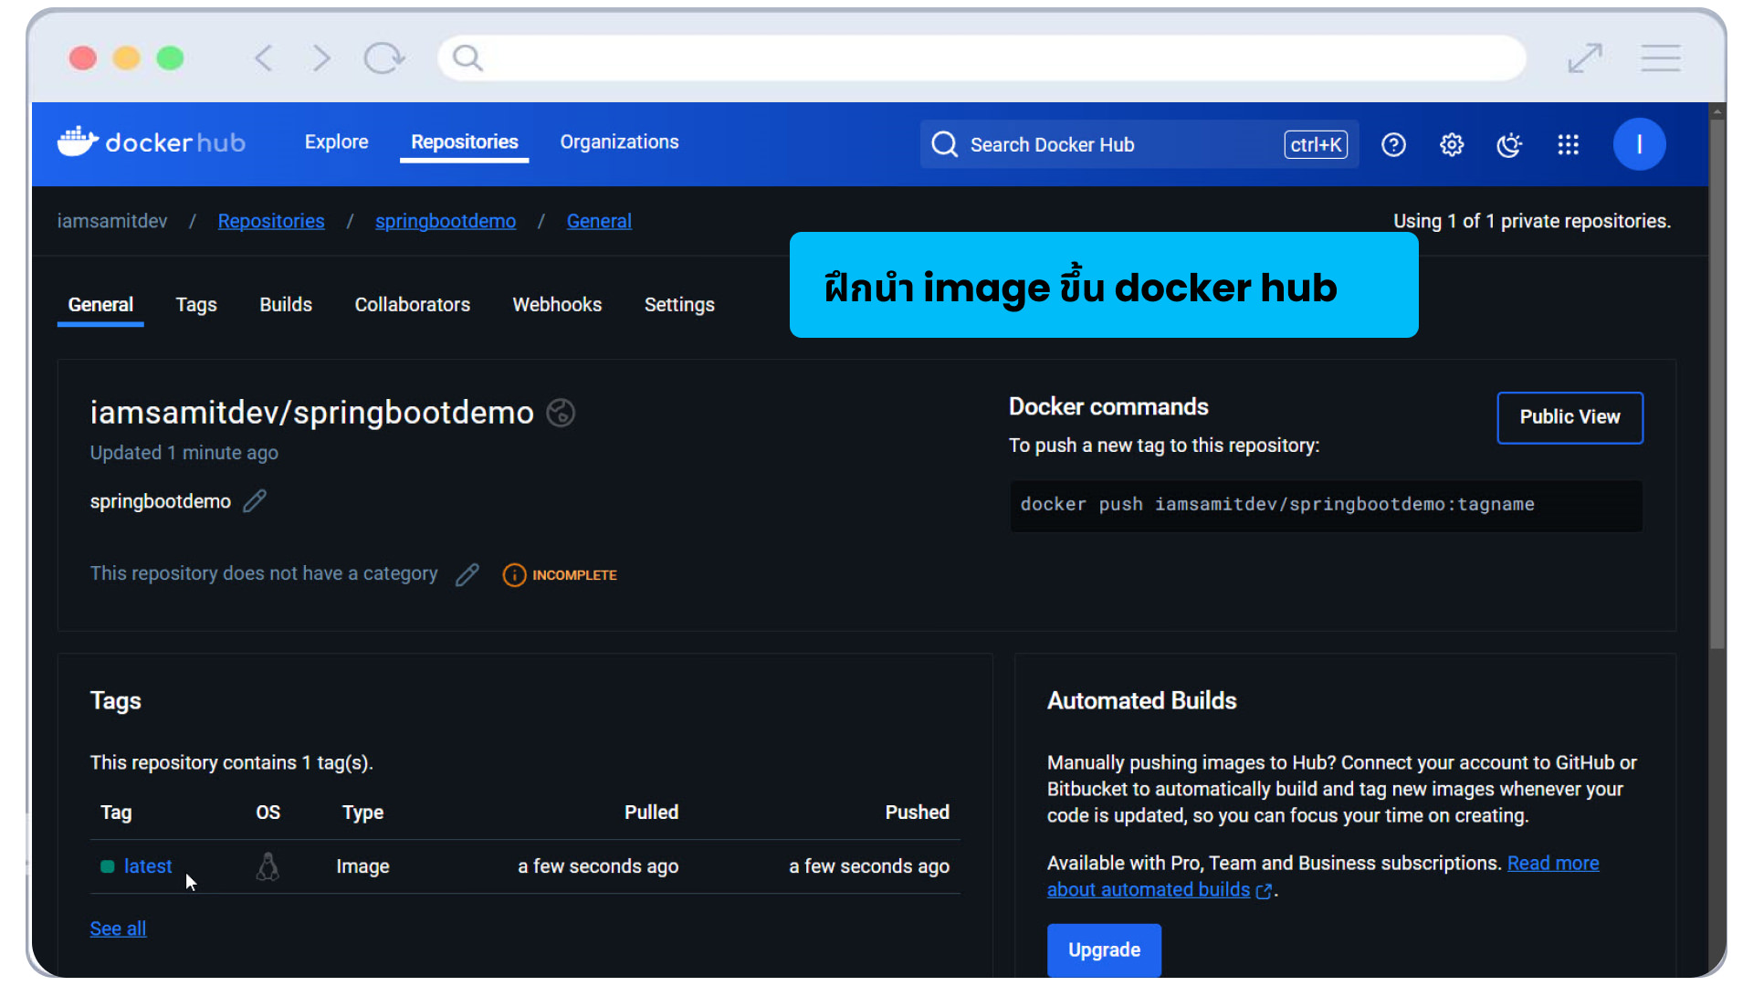Click the search icon in Docker Hub search
The image size is (1753, 986).
(x=945, y=144)
